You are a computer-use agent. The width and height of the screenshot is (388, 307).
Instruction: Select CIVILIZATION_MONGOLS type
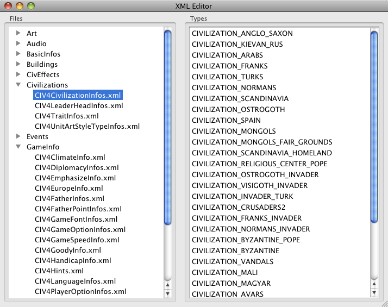point(234,131)
